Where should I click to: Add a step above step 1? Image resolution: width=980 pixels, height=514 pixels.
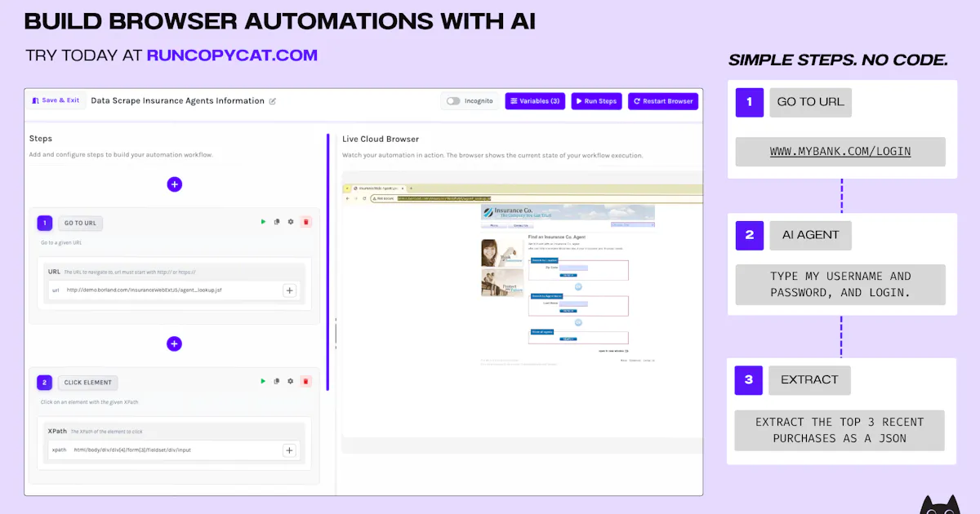tap(174, 184)
